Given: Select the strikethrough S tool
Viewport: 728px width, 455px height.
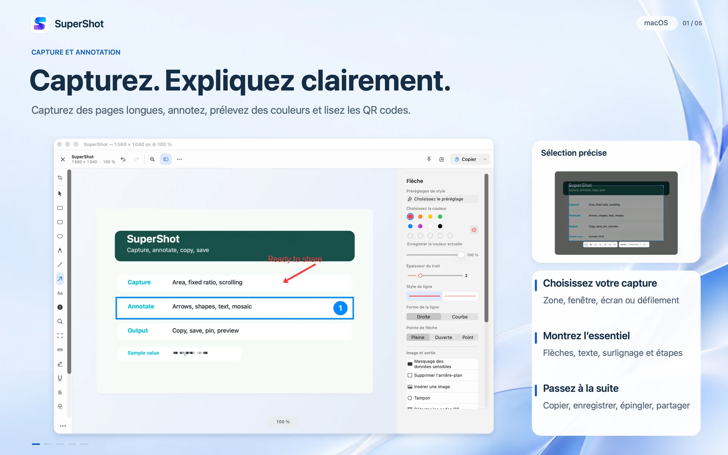Looking at the screenshot, I should coord(60,392).
